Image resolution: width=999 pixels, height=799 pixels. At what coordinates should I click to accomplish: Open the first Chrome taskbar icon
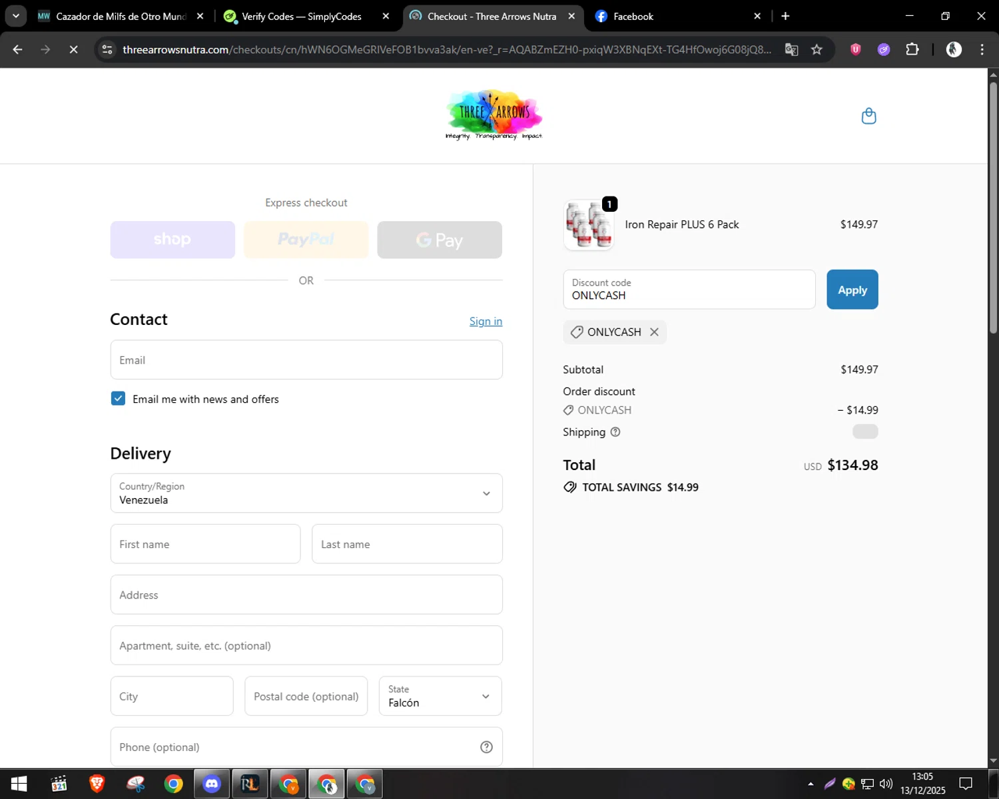(174, 784)
